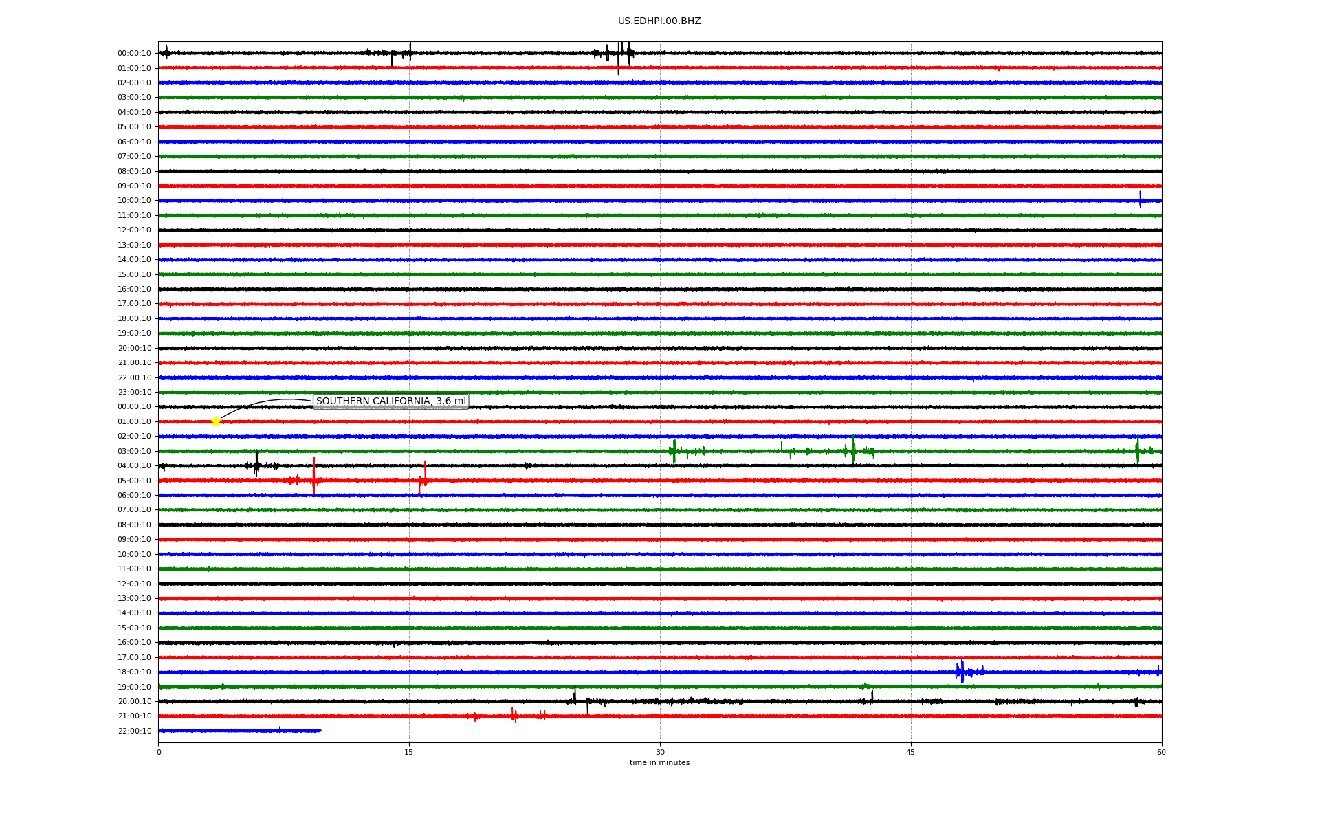The height and width of the screenshot is (825, 1320).
Task: Click the bottom 22:00:10 time label
Action: tap(134, 731)
